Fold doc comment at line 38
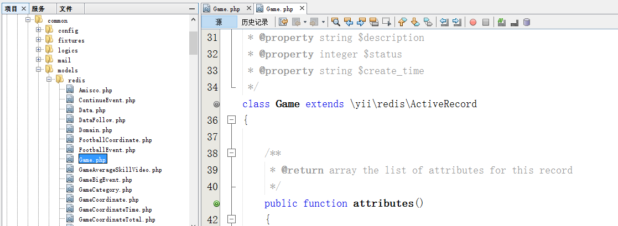 [x=232, y=153]
